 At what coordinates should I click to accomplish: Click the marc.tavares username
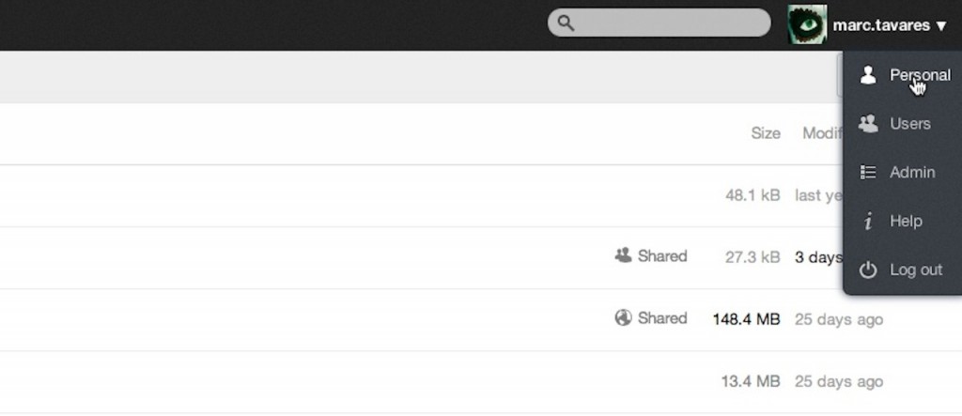[880, 25]
